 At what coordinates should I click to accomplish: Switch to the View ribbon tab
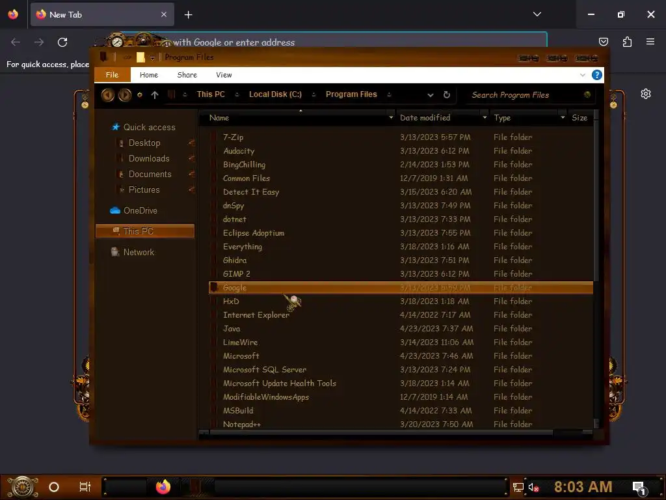(x=224, y=75)
